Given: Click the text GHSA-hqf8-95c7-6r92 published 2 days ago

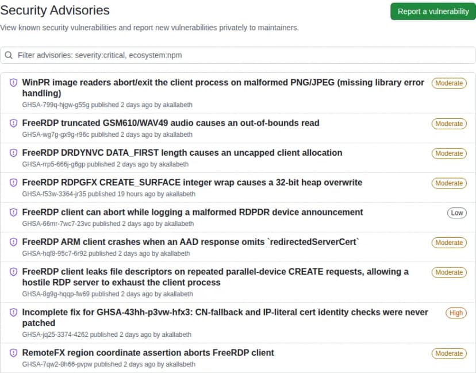Looking at the screenshot, I should click(x=86, y=253).
